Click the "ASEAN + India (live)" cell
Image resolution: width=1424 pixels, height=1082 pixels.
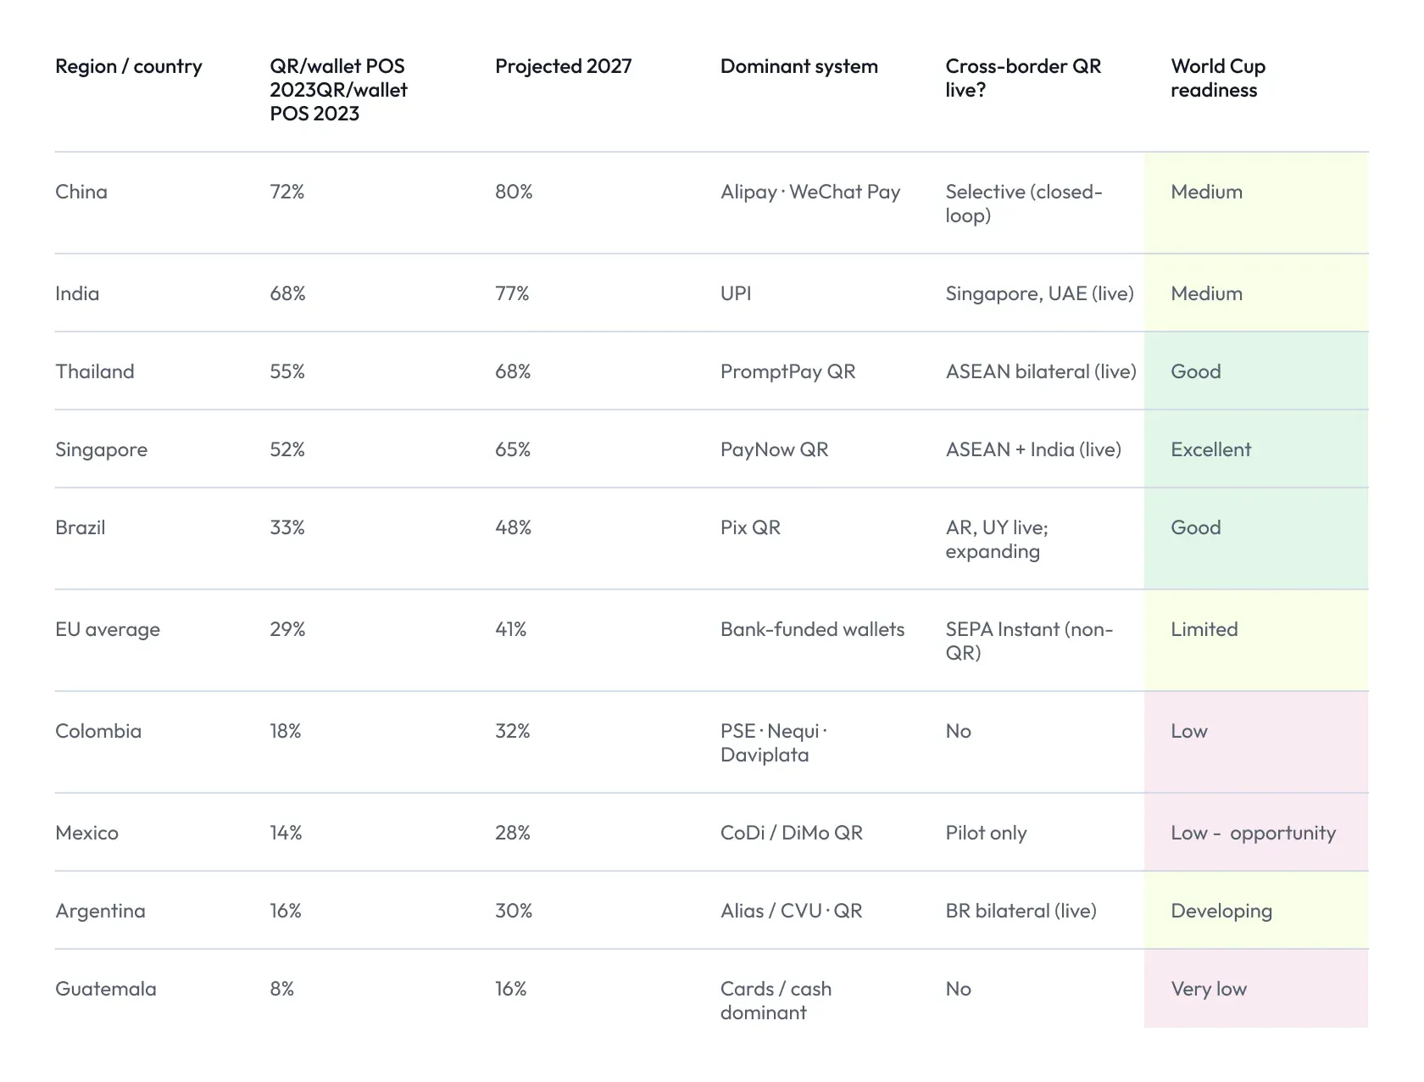(x=1033, y=449)
